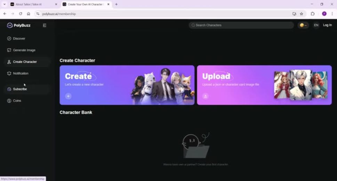Image resolution: width=337 pixels, height=181 pixels.
Task: Click the install app icon in address bar
Action: pos(294,14)
